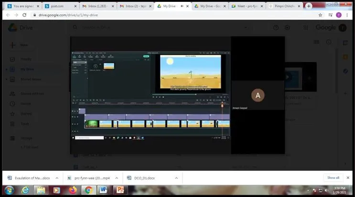Mute the My Drive tab audio icon
355x197 pixels.
click(182, 6)
